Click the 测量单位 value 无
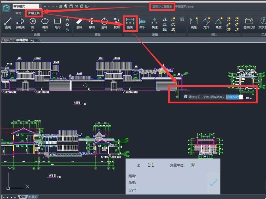The image size is (266, 199). click(193, 165)
